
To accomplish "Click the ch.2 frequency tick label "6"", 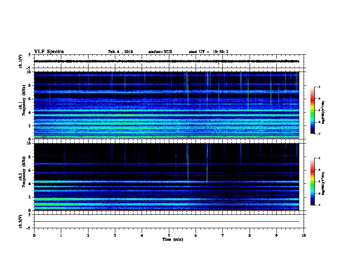I will [x=30, y=170].
